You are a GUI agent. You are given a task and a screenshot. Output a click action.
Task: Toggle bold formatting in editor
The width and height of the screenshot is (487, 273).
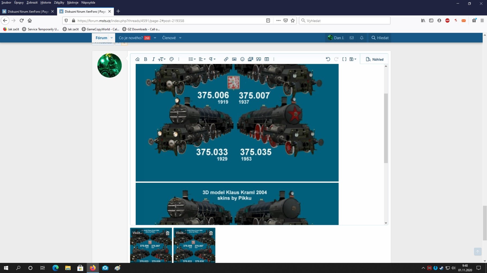[145, 59]
